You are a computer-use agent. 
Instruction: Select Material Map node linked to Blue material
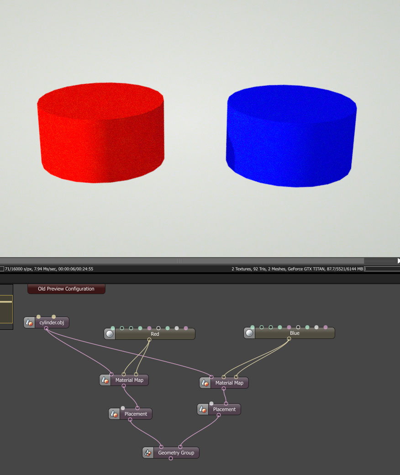[x=224, y=383]
